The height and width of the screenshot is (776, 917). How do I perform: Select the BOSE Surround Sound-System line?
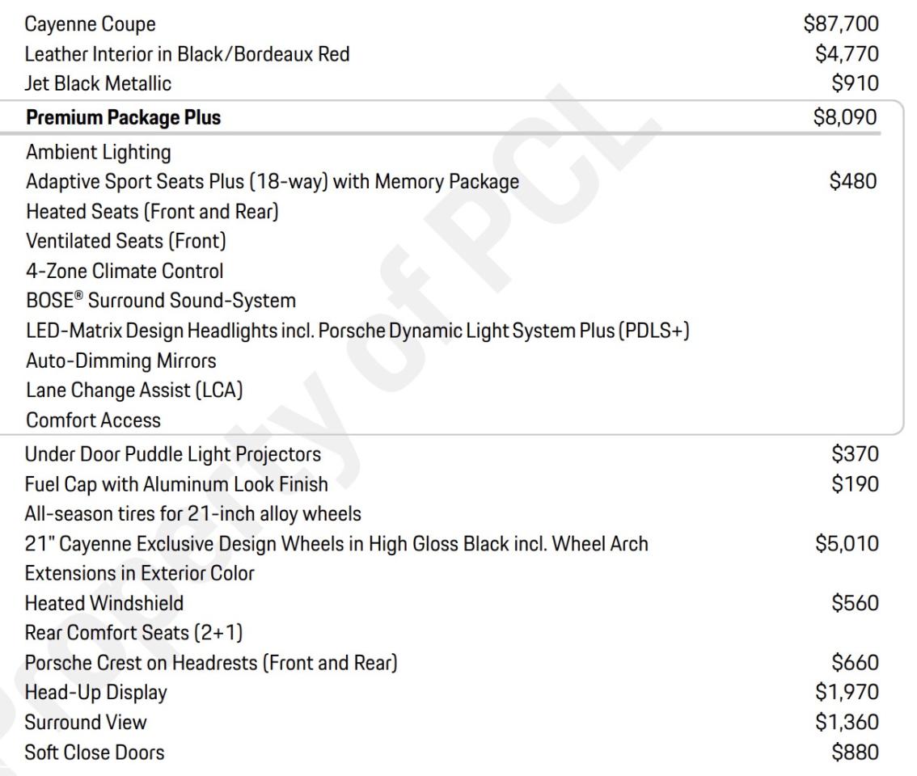coord(161,301)
